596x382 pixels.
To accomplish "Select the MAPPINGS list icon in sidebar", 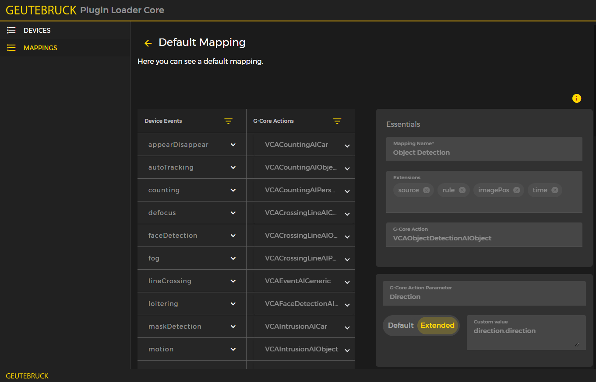I will pos(11,48).
